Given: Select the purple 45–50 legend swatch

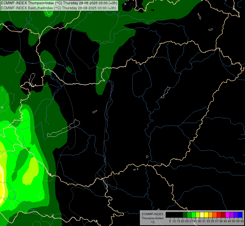Looking at the screenshot, I should [232, 215].
